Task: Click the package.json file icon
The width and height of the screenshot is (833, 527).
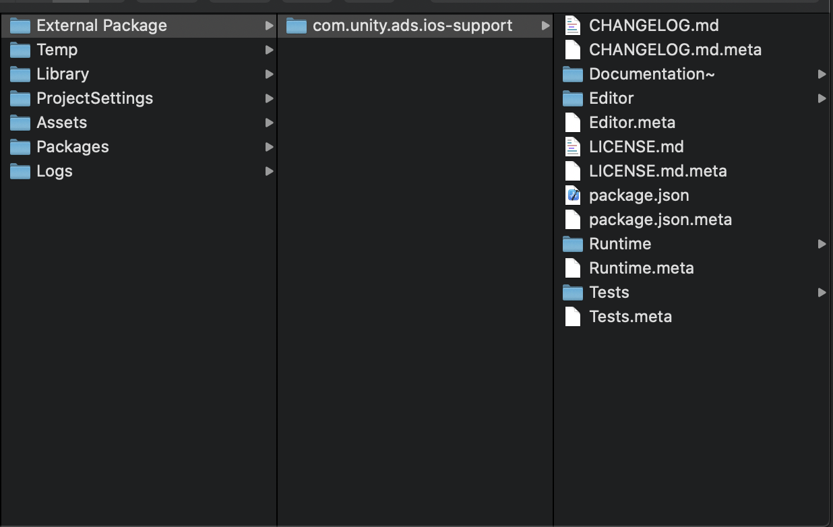Action: click(573, 195)
